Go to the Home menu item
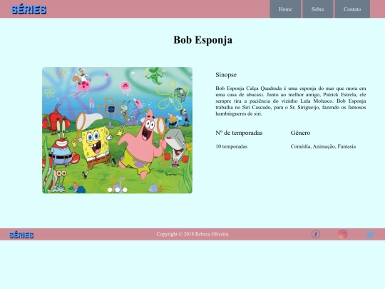 coord(285,9)
